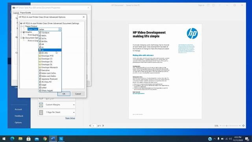Select Japanese Postcard paper size
Screen dimensions: 252x142
(50, 79)
